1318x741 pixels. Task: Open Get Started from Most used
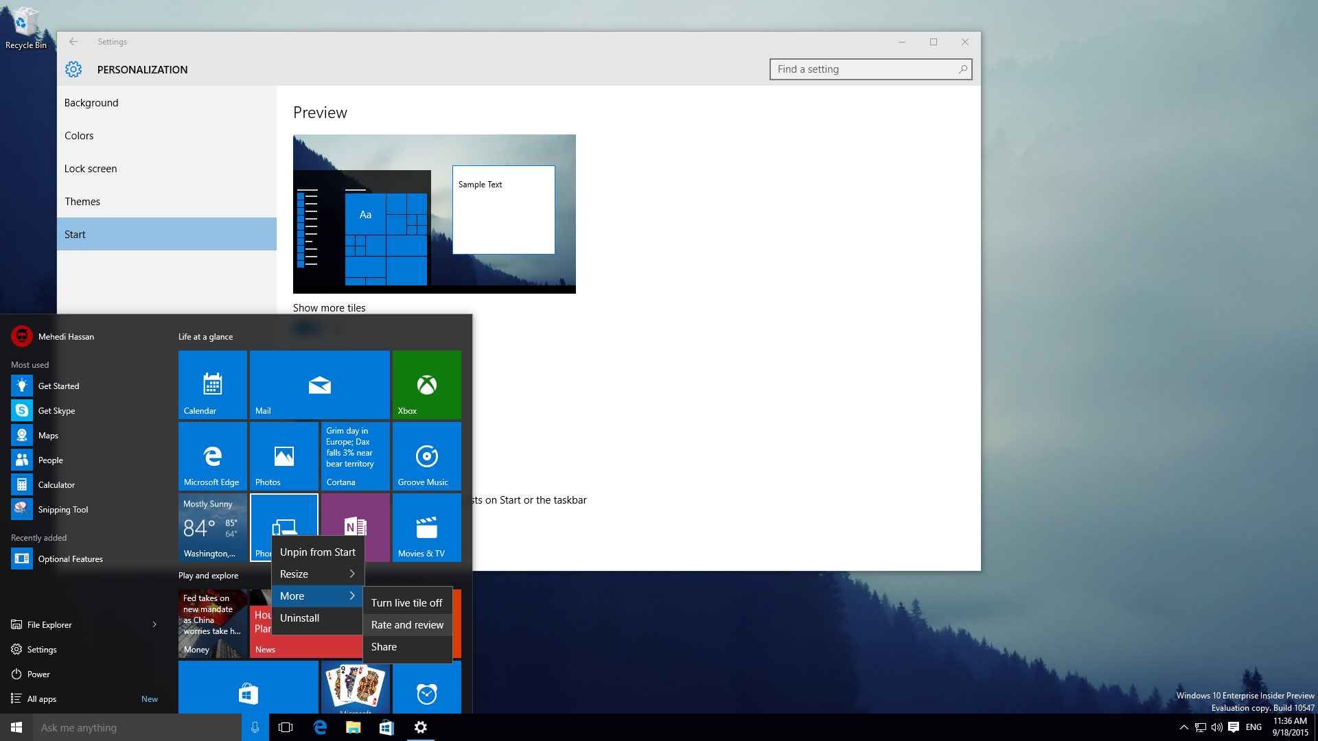86,386
